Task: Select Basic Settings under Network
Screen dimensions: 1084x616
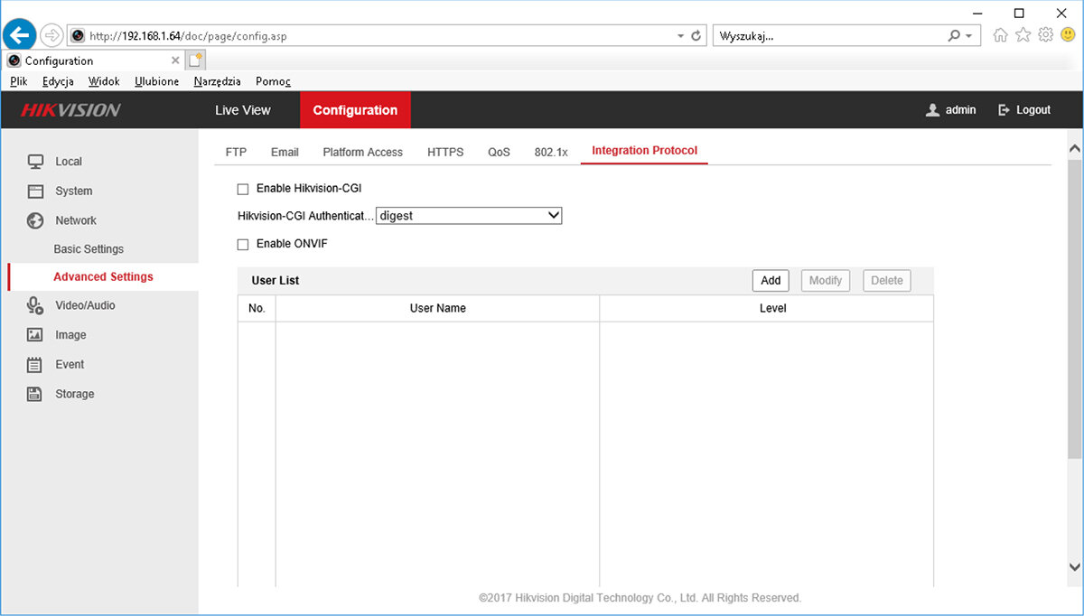Action: (x=89, y=249)
